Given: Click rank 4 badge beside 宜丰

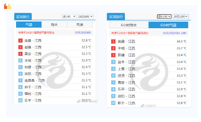Looking at the screenshot, I should point(113,62).
